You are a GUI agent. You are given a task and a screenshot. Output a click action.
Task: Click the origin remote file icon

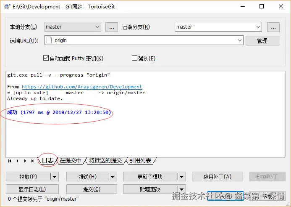click(49, 40)
